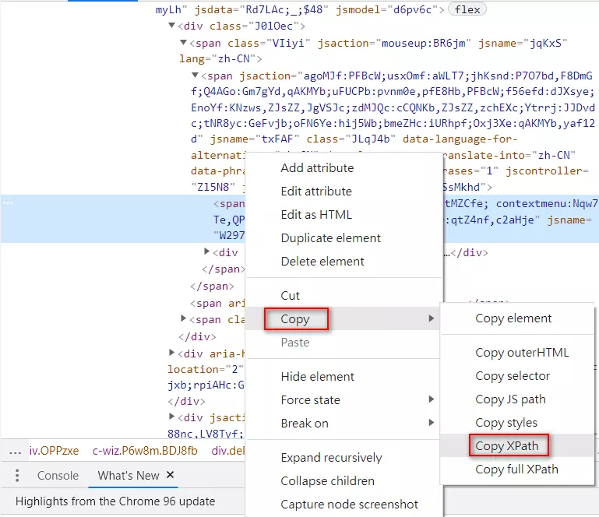599x517 pixels.
Task: Click the ellipsis on the highlighted row
Action: (8, 202)
